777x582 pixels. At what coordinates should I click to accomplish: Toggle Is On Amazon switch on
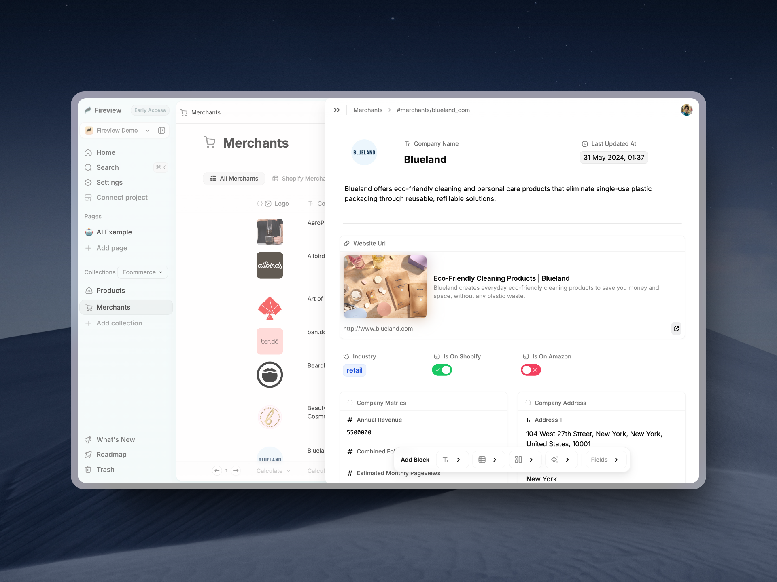coord(531,370)
